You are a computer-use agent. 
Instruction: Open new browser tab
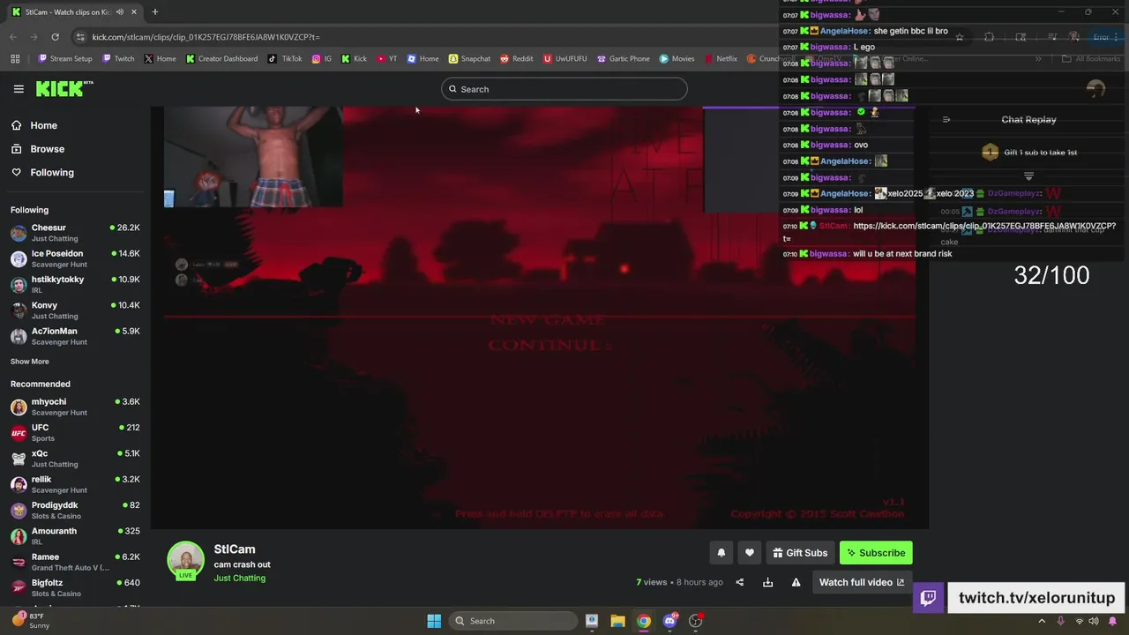coord(154,11)
